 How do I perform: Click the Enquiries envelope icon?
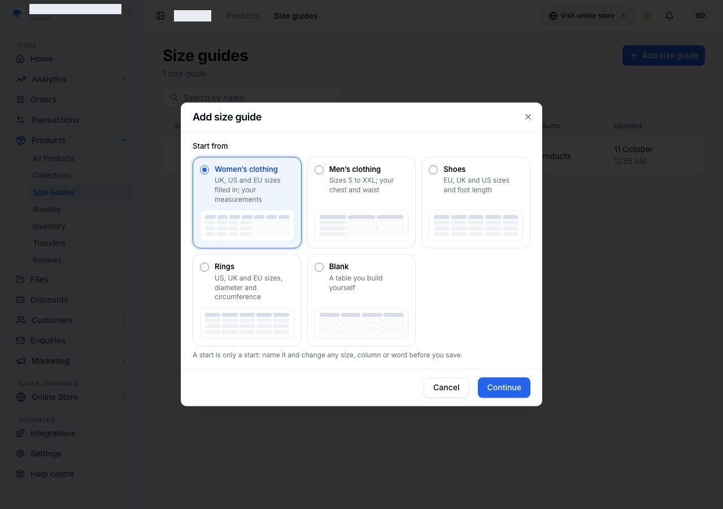click(x=21, y=340)
